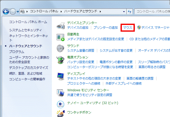Open システムとセキュリティ in sidebar
170x117 pixels.
[25, 30]
